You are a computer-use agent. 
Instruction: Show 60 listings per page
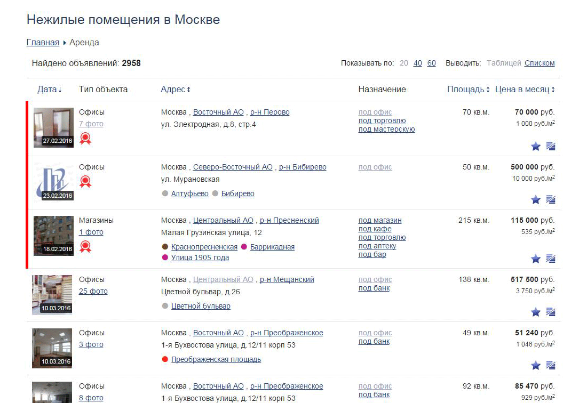coord(431,63)
